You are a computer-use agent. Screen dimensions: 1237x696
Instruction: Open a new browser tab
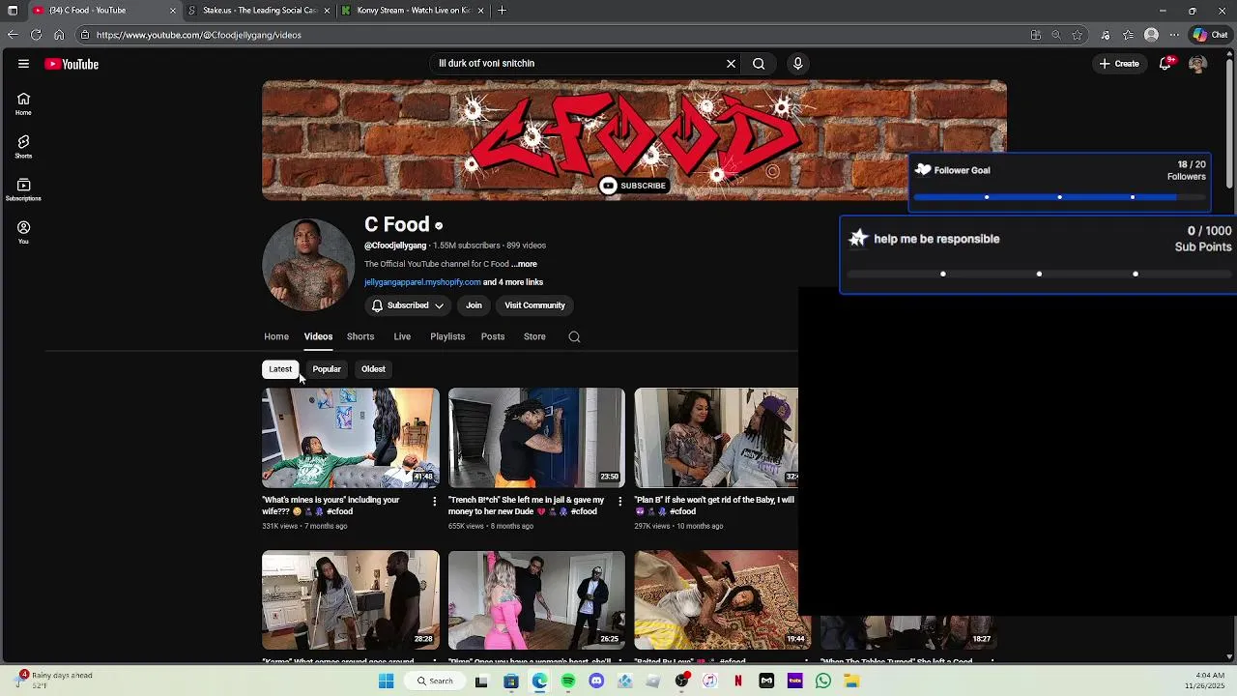tap(502, 11)
